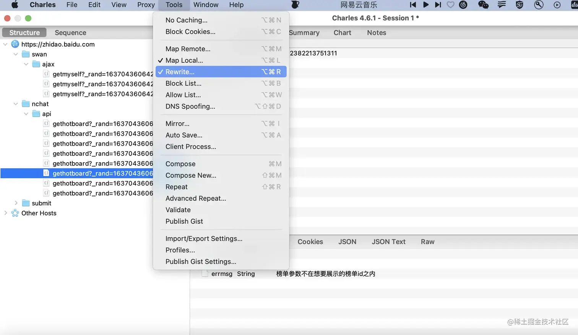Switch to the Raw response tab

coord(427,242)
